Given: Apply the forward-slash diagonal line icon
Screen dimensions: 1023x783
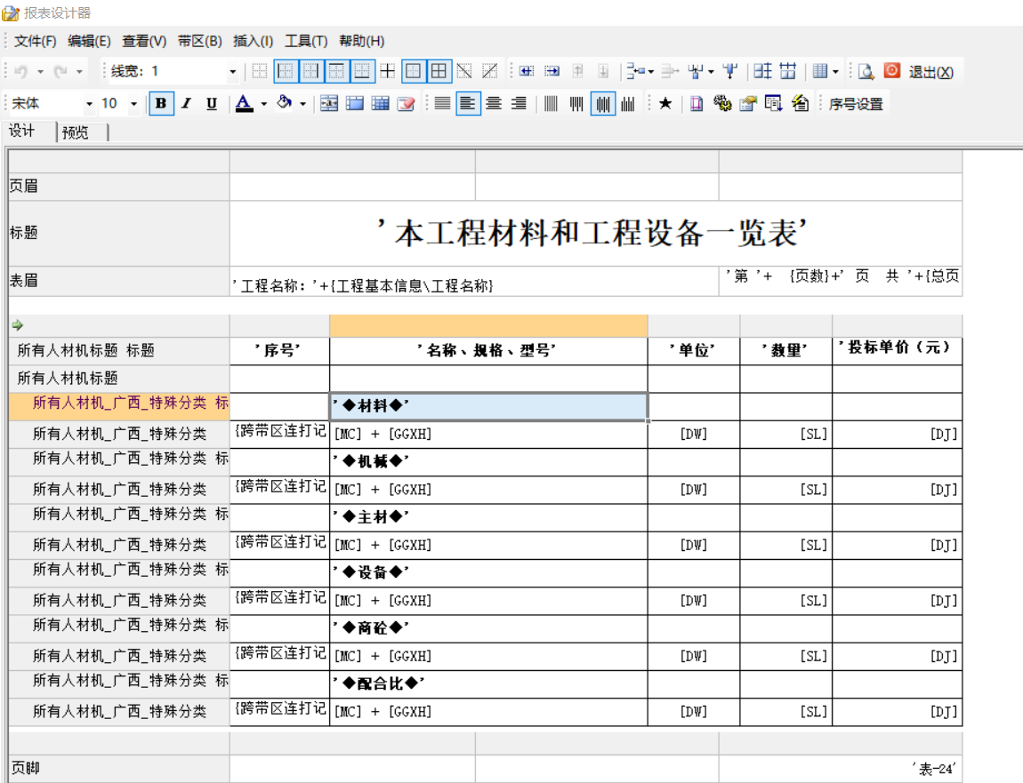Looking at the screenshot, I should (x=490, y=71).
